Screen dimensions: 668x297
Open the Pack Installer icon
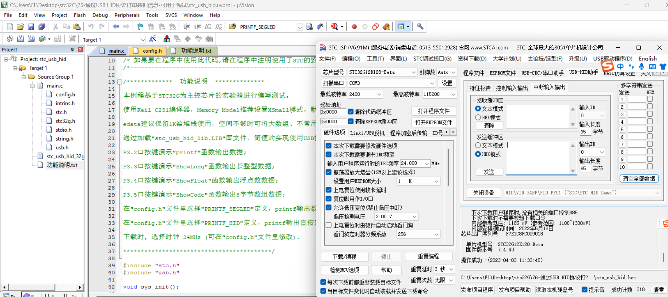click(209, 39)
